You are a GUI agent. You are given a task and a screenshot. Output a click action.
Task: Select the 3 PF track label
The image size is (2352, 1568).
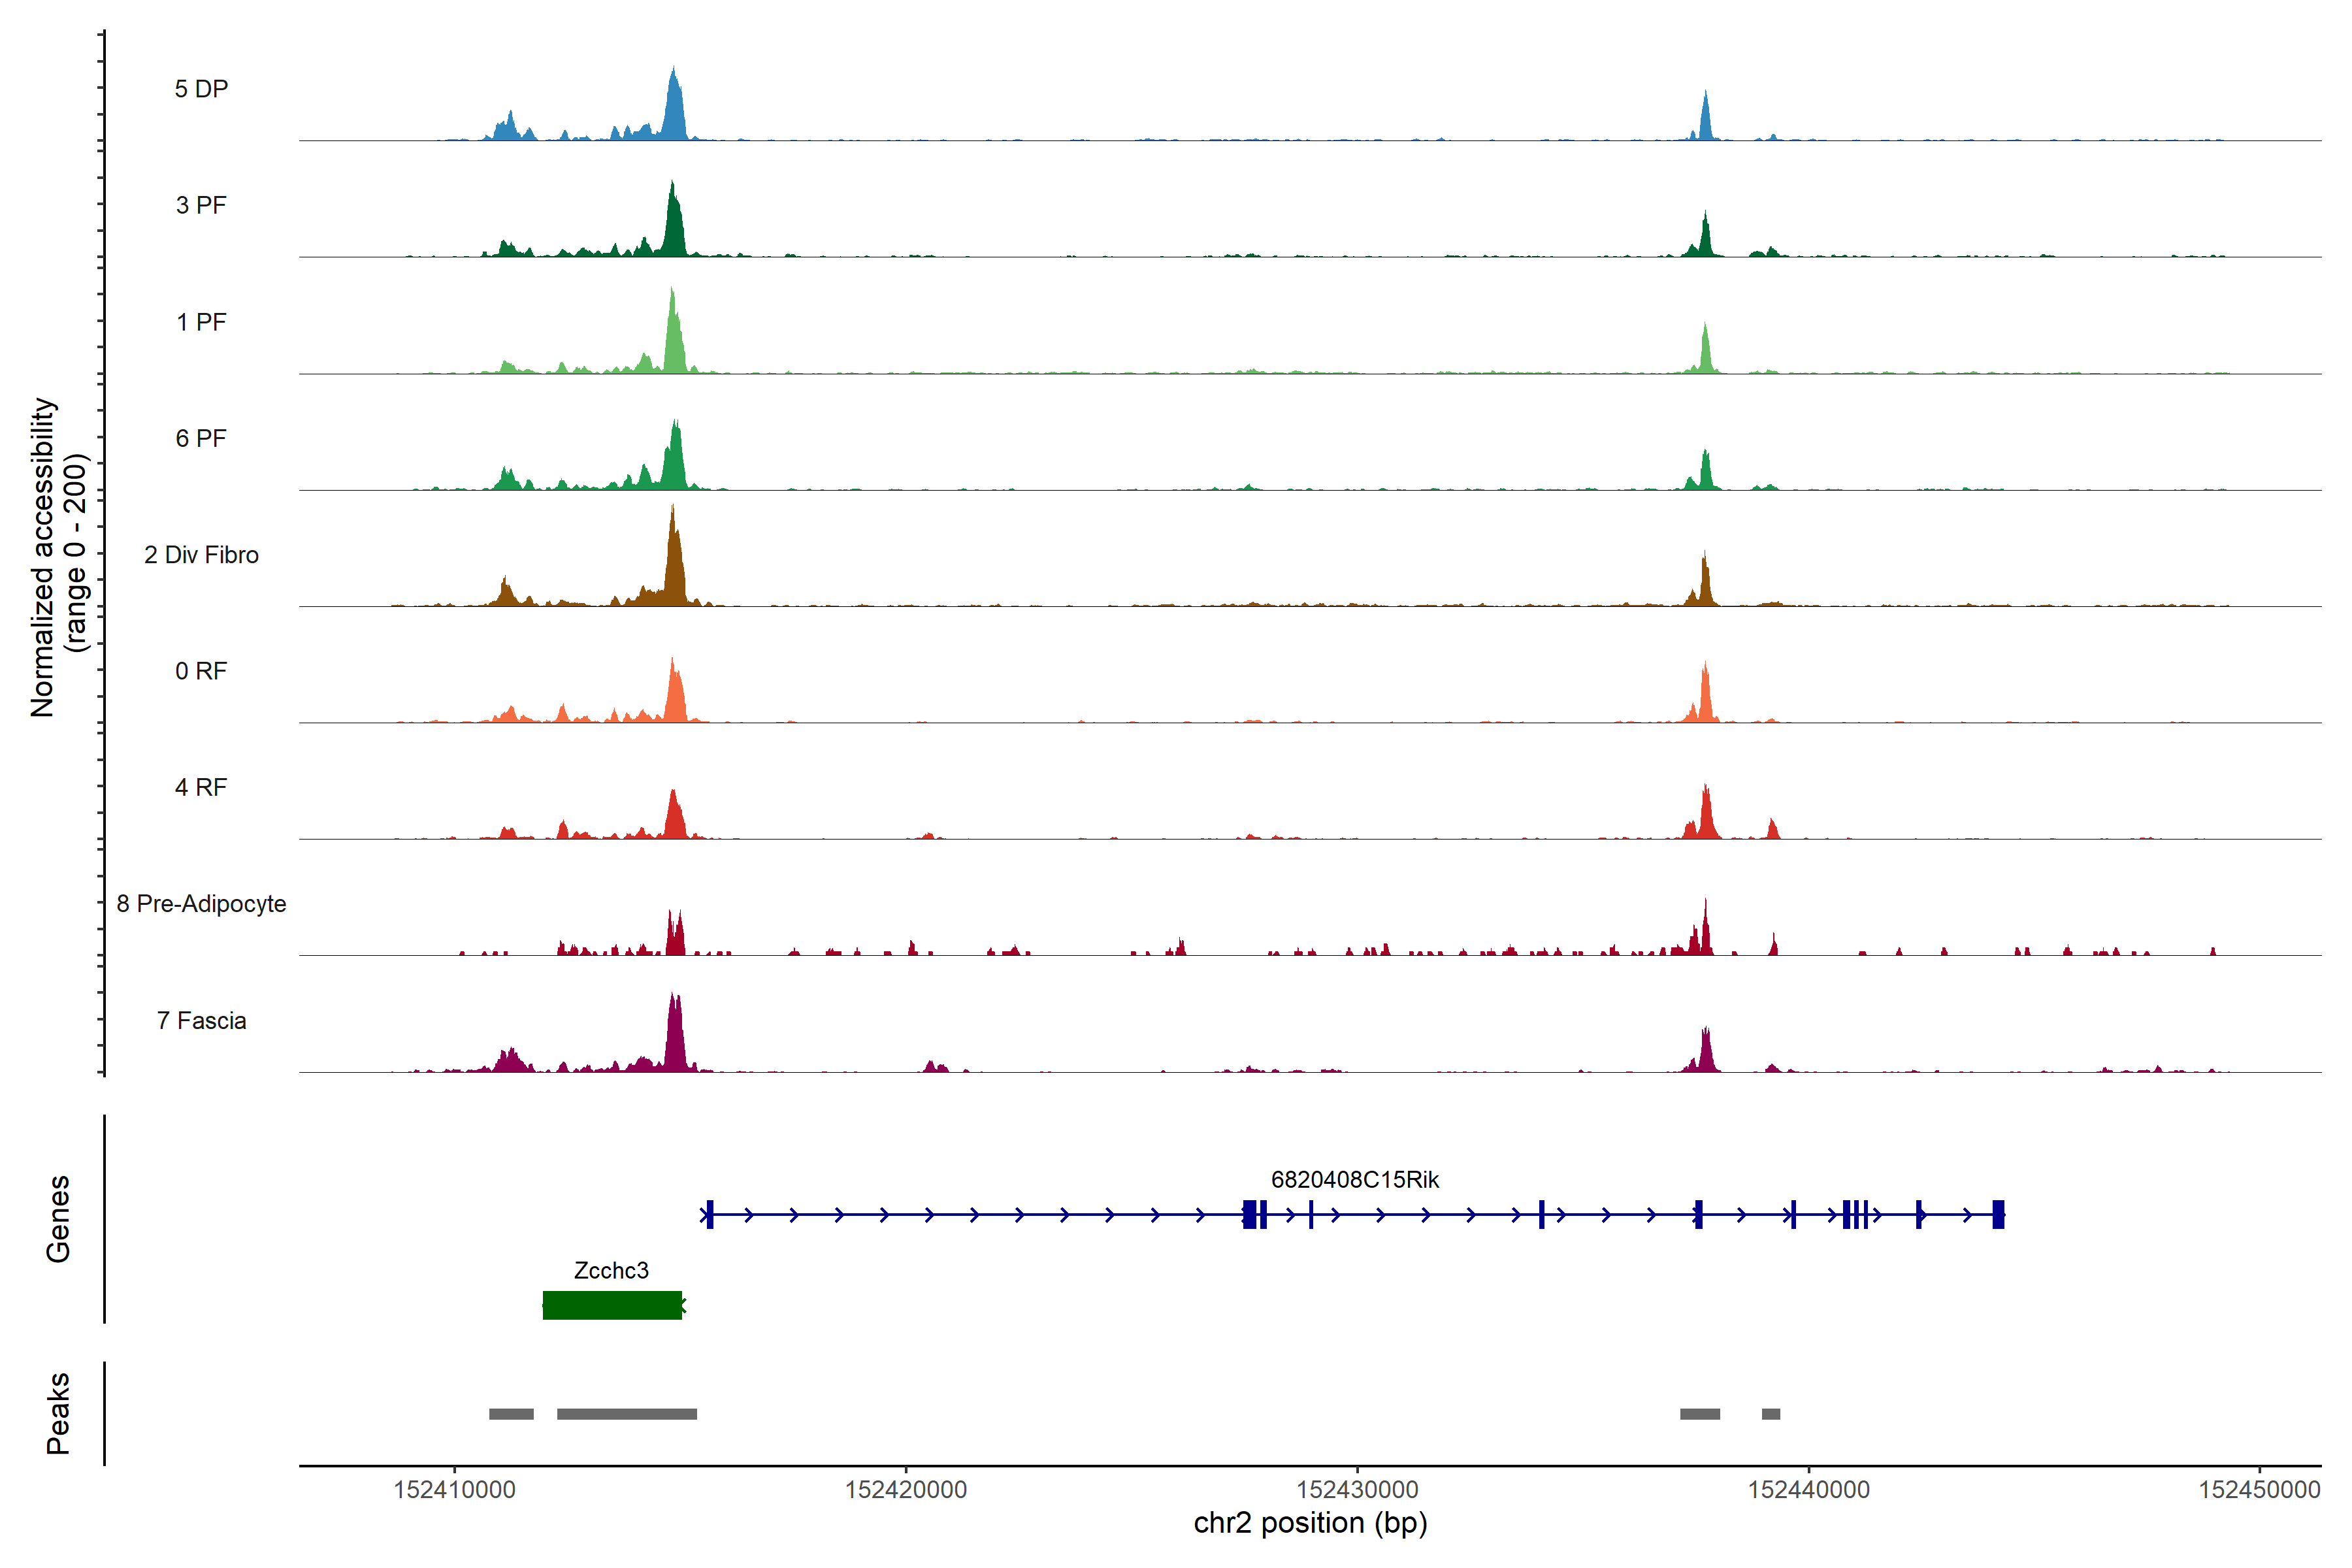click(x=201, y=205)
